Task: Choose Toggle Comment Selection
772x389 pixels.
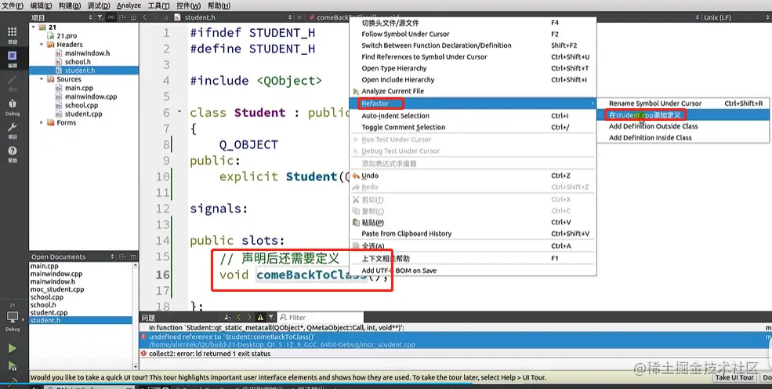Action: 473,127
